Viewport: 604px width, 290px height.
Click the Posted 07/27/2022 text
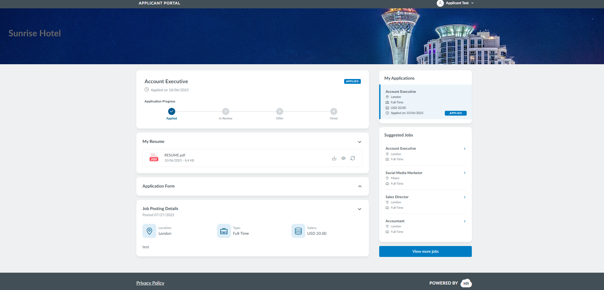158,215
